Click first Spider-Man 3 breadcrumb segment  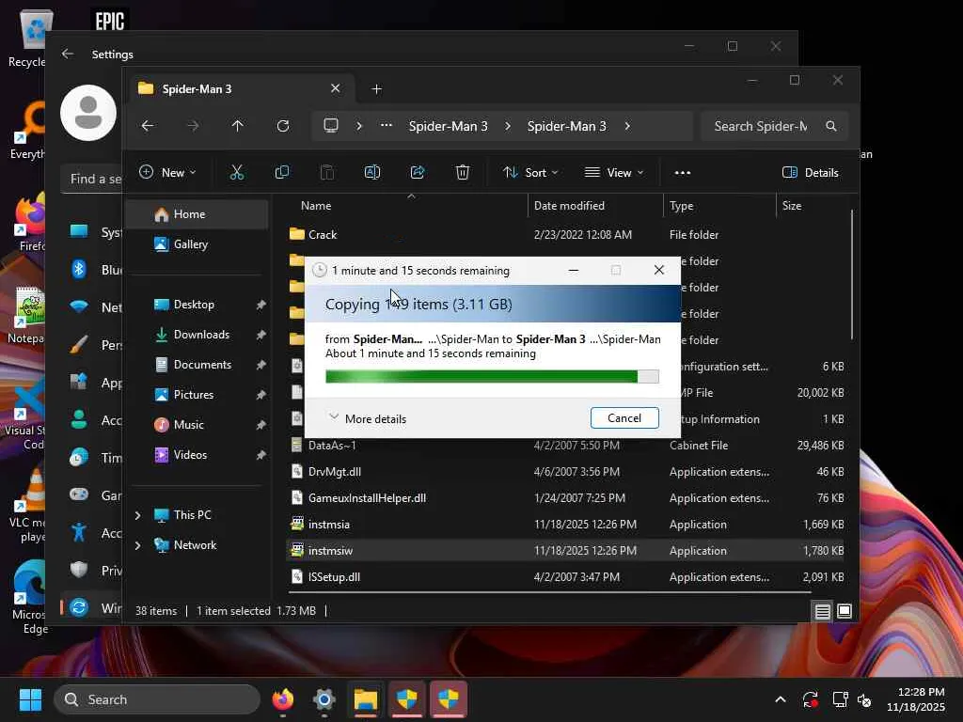point(448,126)
